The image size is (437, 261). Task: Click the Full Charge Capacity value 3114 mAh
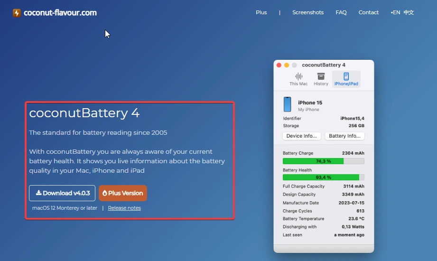click(x=353, y=186)
